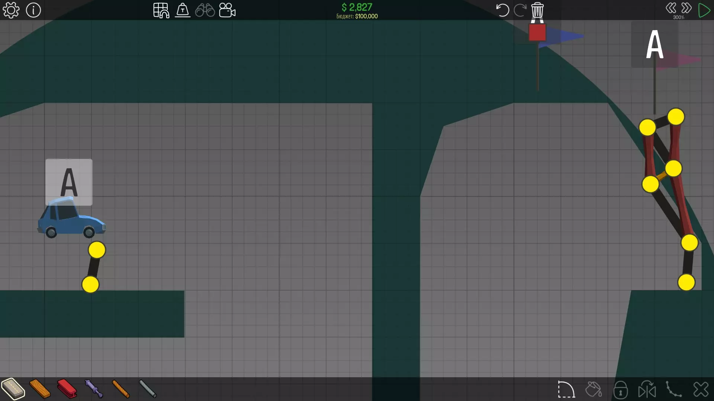
Task: Increase simulation speed with right chevrons
Action: pyautogui.click(x=686, y=8)
